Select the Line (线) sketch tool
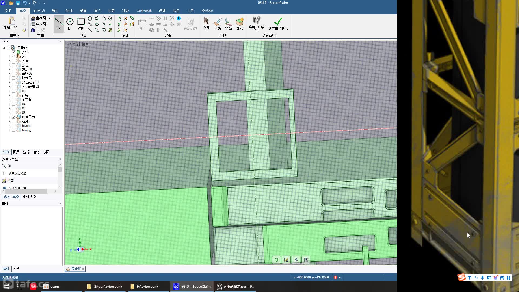Viewport: 519px width, 292px height. (59, 24)
